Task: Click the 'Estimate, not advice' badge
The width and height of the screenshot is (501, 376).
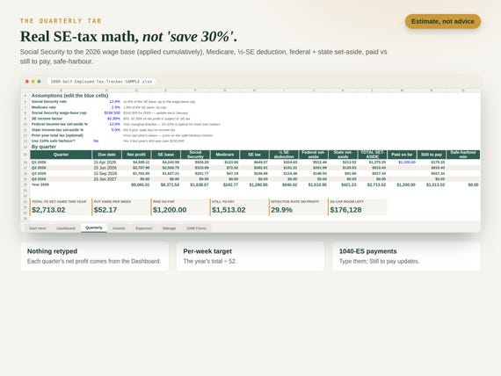Action: pos(443,21)
